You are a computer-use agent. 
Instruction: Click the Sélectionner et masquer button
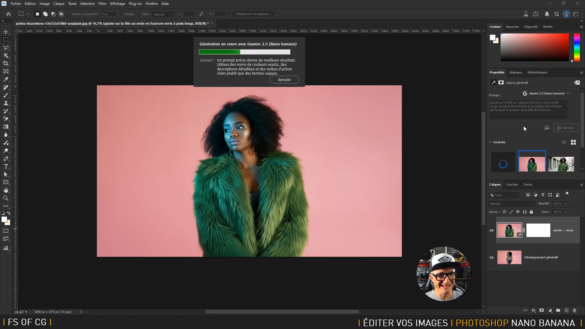click(253, 14)
